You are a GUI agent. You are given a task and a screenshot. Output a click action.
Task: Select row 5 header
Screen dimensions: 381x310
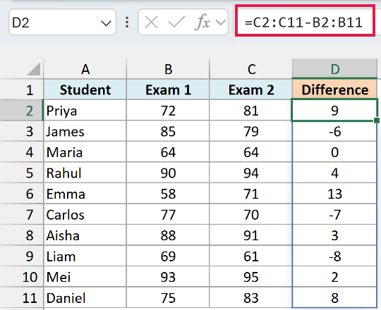coord(22,173)
